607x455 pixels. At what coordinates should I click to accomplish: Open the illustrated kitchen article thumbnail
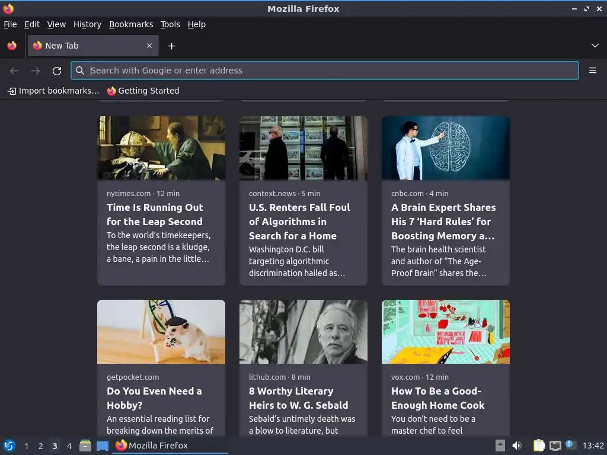446,332
